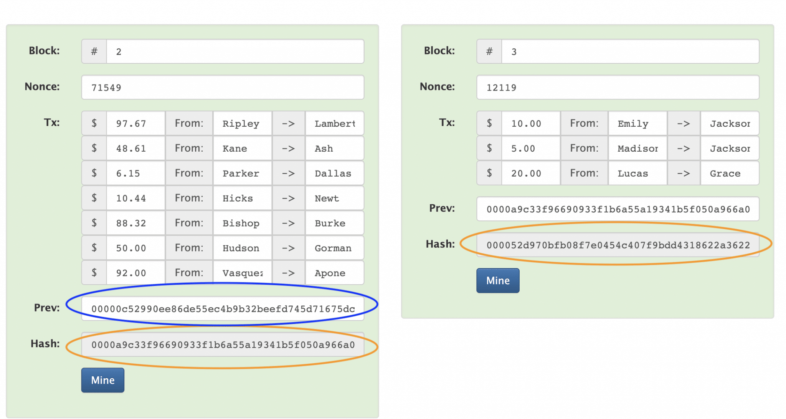The width and height of the screenshot is (786, 419).
Task: Click the amount field showing 97.67
Action: click(x=135, y=123)
